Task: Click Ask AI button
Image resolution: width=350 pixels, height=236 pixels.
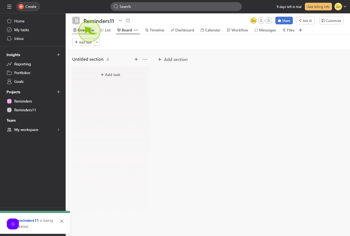Action: point(305,21)
